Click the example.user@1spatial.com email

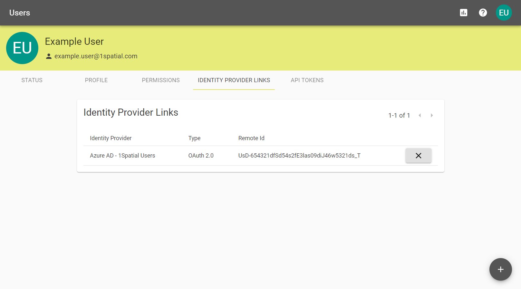click(x=96, y=56)
